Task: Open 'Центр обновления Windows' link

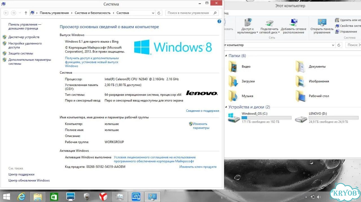Action: point(29,180)
